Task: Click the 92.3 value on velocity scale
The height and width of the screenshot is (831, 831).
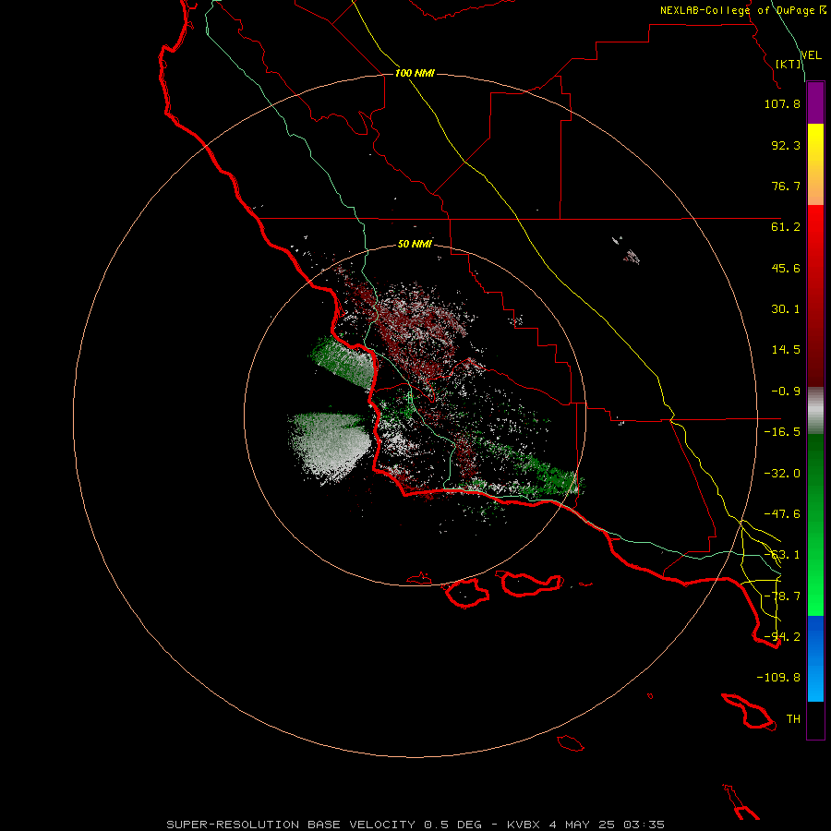Action: tap(786, 145)
